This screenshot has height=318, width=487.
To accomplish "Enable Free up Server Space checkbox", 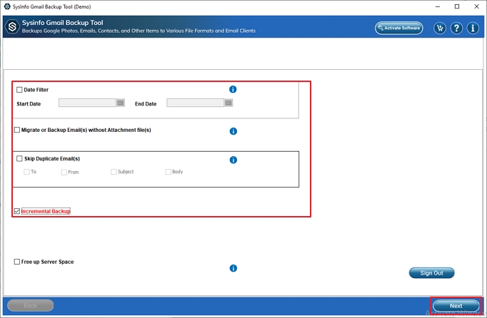I will (17, 262).
